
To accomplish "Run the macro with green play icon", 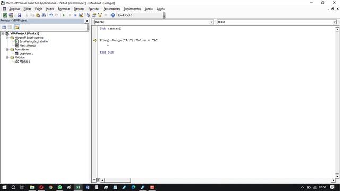I will (x=64, y=15).
